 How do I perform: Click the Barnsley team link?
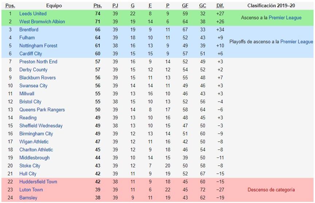click(x=28, y=198)
